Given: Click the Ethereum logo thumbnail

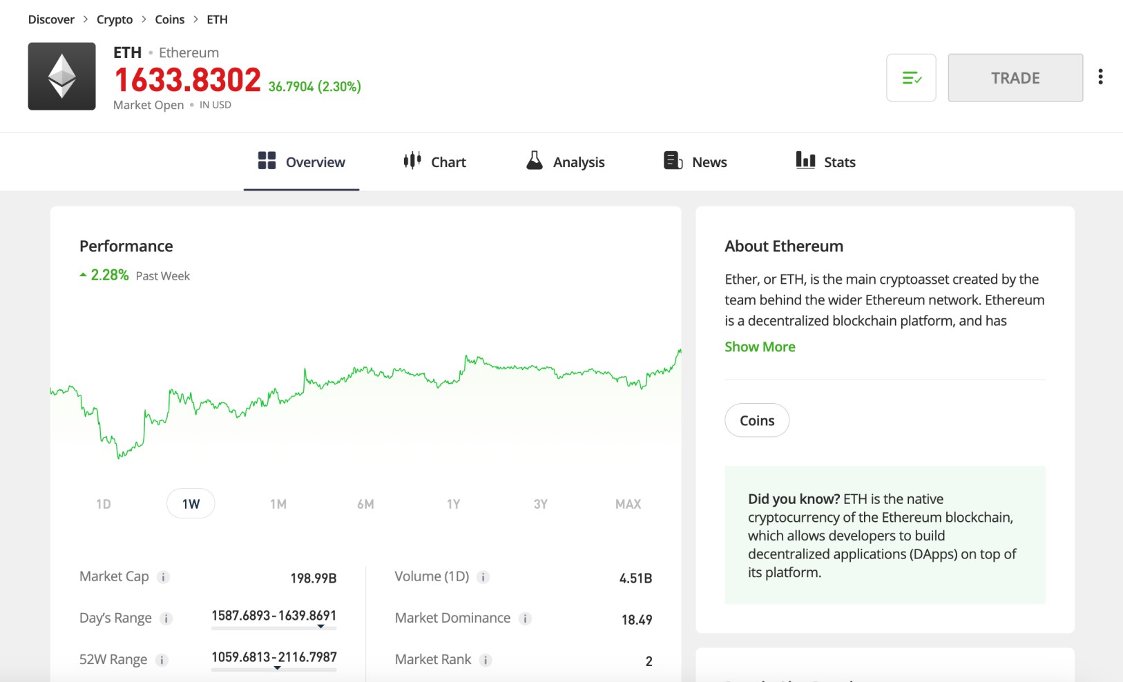Looking at the screenshot, I should click(61, 76).
